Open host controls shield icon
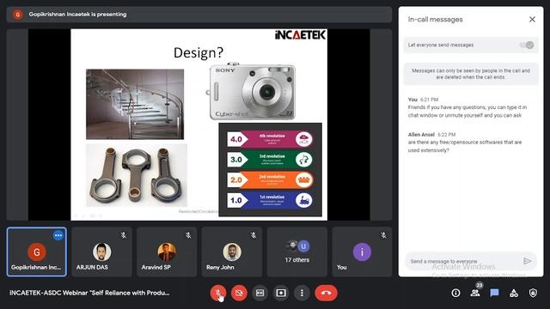This screenshot has width=550, height=309. [x=533, y=293]
